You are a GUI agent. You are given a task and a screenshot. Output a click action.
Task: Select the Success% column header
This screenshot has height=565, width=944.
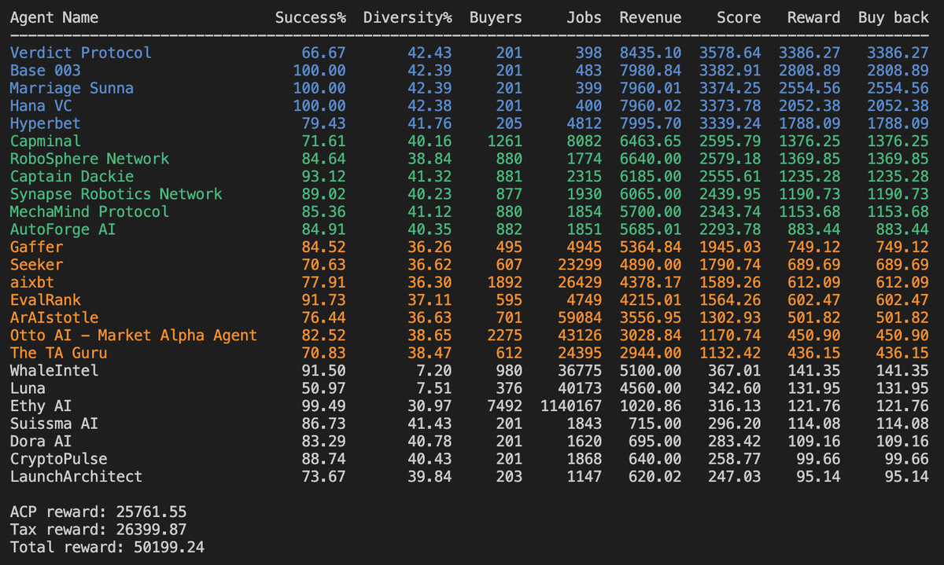[311, 18]
